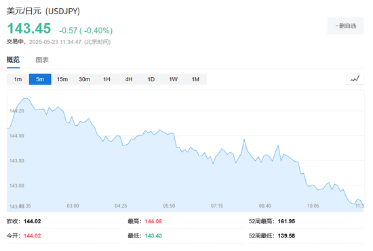
Task: Click the 05:50 time axis label
Action: tap(169, 206)
